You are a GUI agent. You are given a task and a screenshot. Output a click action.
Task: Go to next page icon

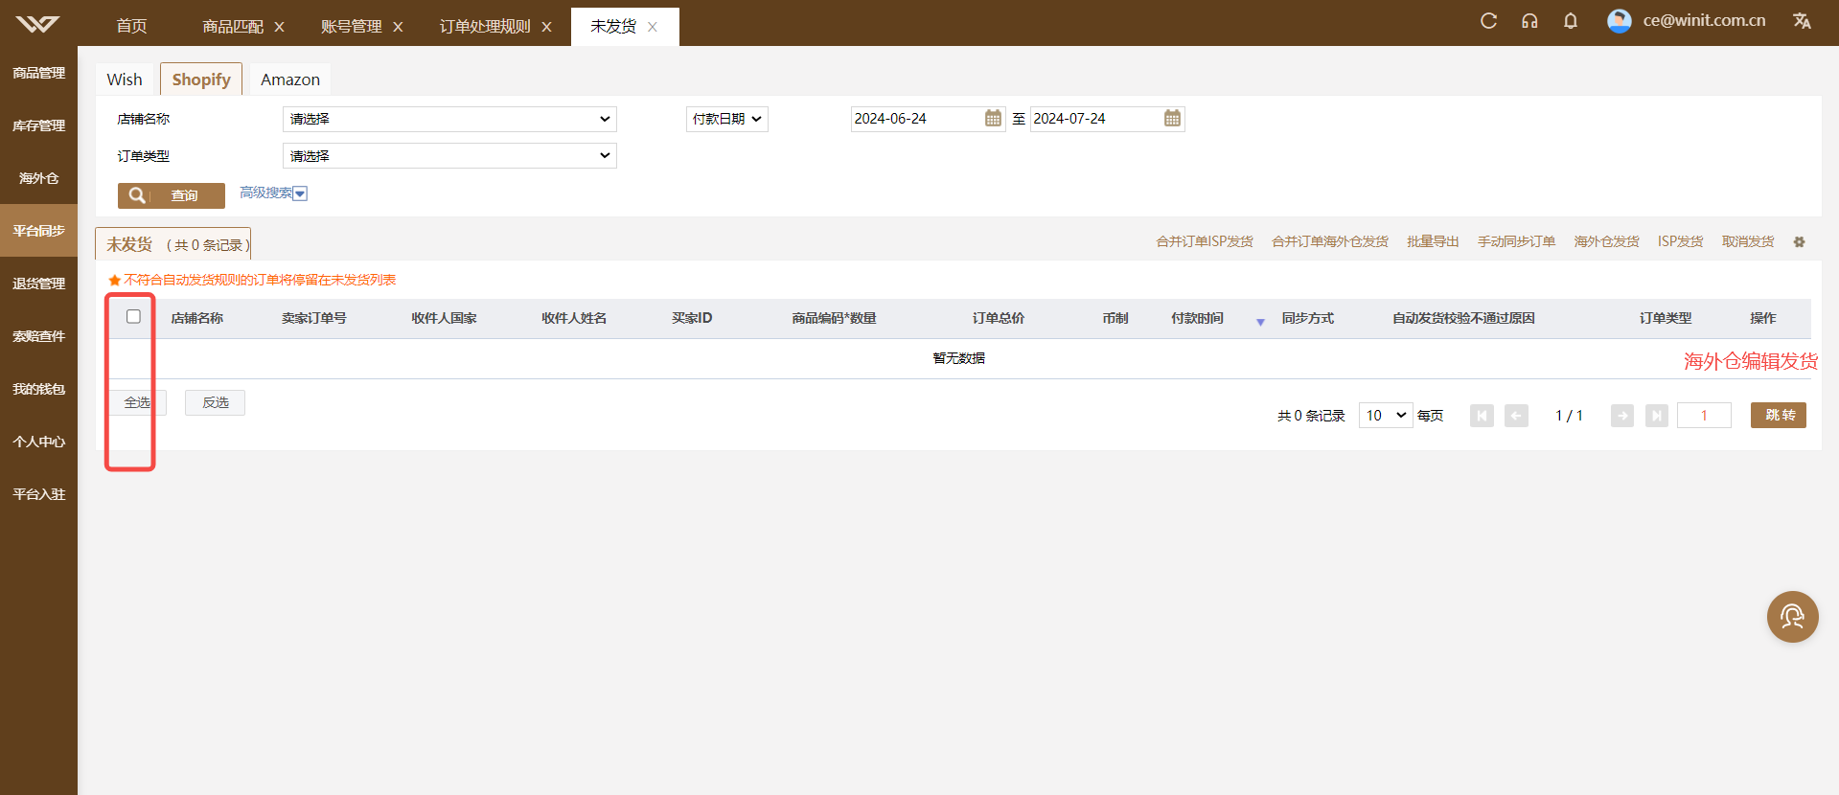tap(1621, 416)
